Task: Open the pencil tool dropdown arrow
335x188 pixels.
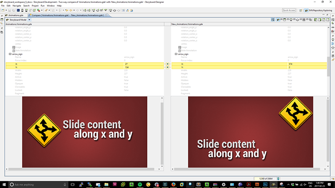Action: coord(49,10)
